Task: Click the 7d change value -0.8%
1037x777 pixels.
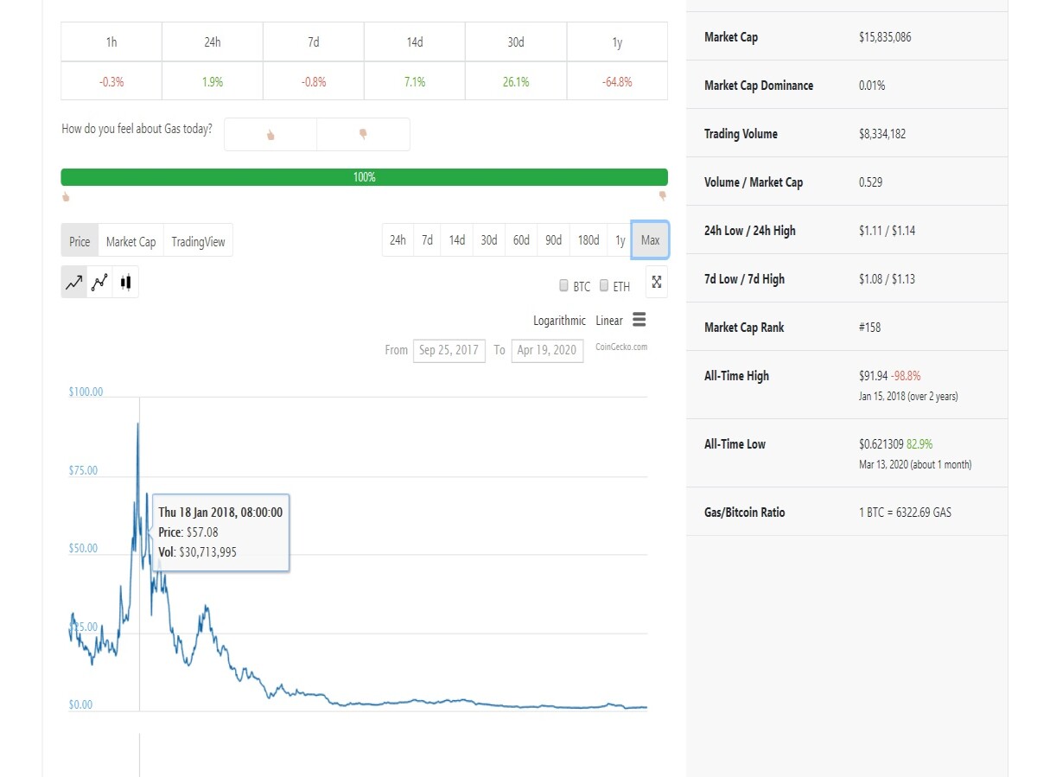Action: [314, 82]
